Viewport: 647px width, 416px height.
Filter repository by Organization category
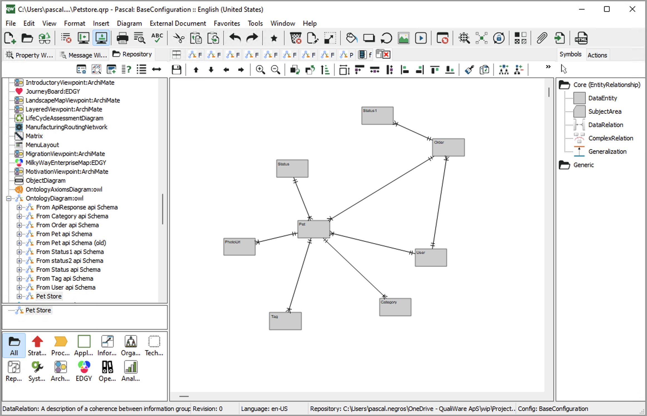coord(131,345)
